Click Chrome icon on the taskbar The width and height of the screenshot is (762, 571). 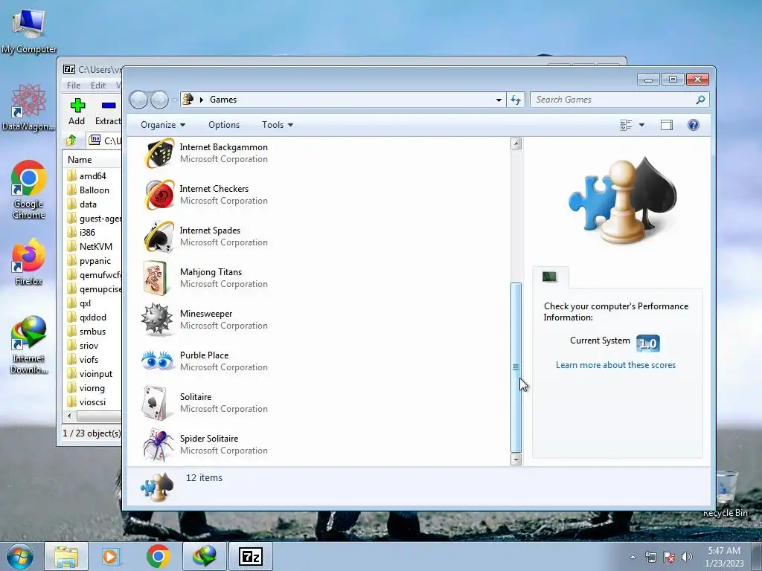click(x=158, y=556)
